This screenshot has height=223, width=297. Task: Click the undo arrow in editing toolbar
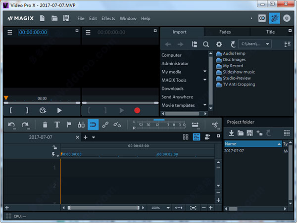click(x=11, y=125)
